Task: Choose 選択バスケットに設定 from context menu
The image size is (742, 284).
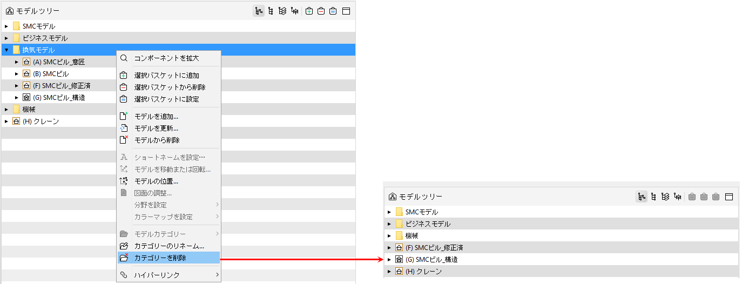Action: (x=169, y=99)
